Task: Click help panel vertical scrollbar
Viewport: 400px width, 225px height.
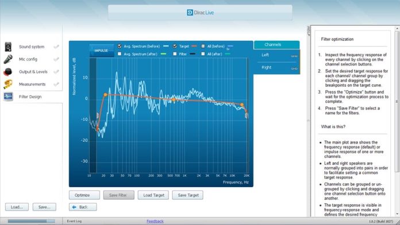Action: pyautogui.click(x=397, y=102)
